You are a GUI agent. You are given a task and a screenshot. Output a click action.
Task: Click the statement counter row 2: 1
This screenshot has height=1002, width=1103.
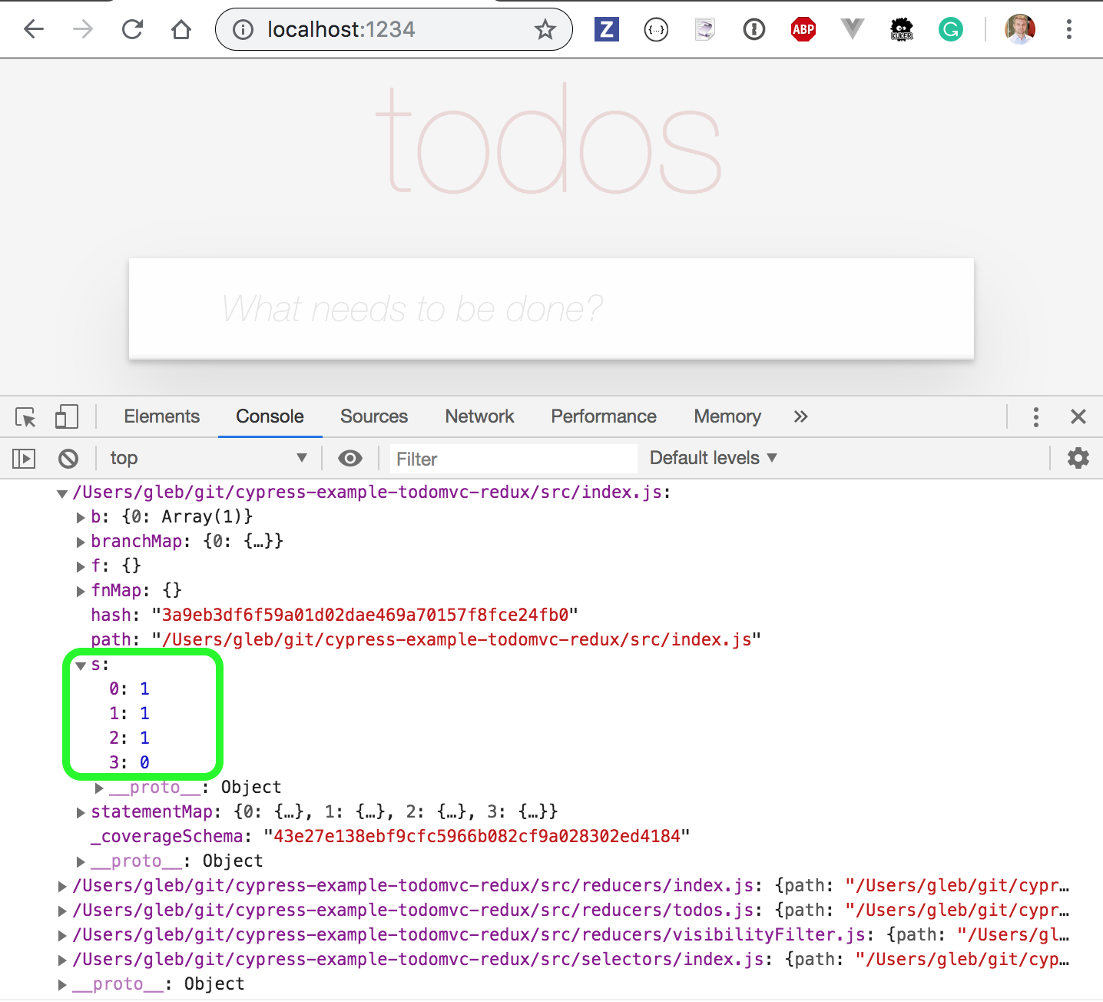pos(129,738)
